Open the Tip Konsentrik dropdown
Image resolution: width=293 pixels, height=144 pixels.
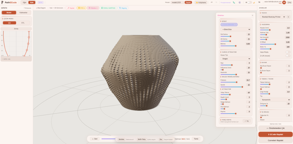click(275, 100)
